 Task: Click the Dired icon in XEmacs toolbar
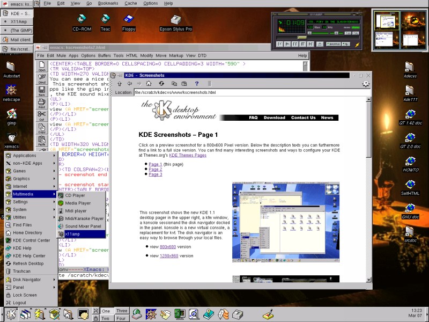coord(42,78)
